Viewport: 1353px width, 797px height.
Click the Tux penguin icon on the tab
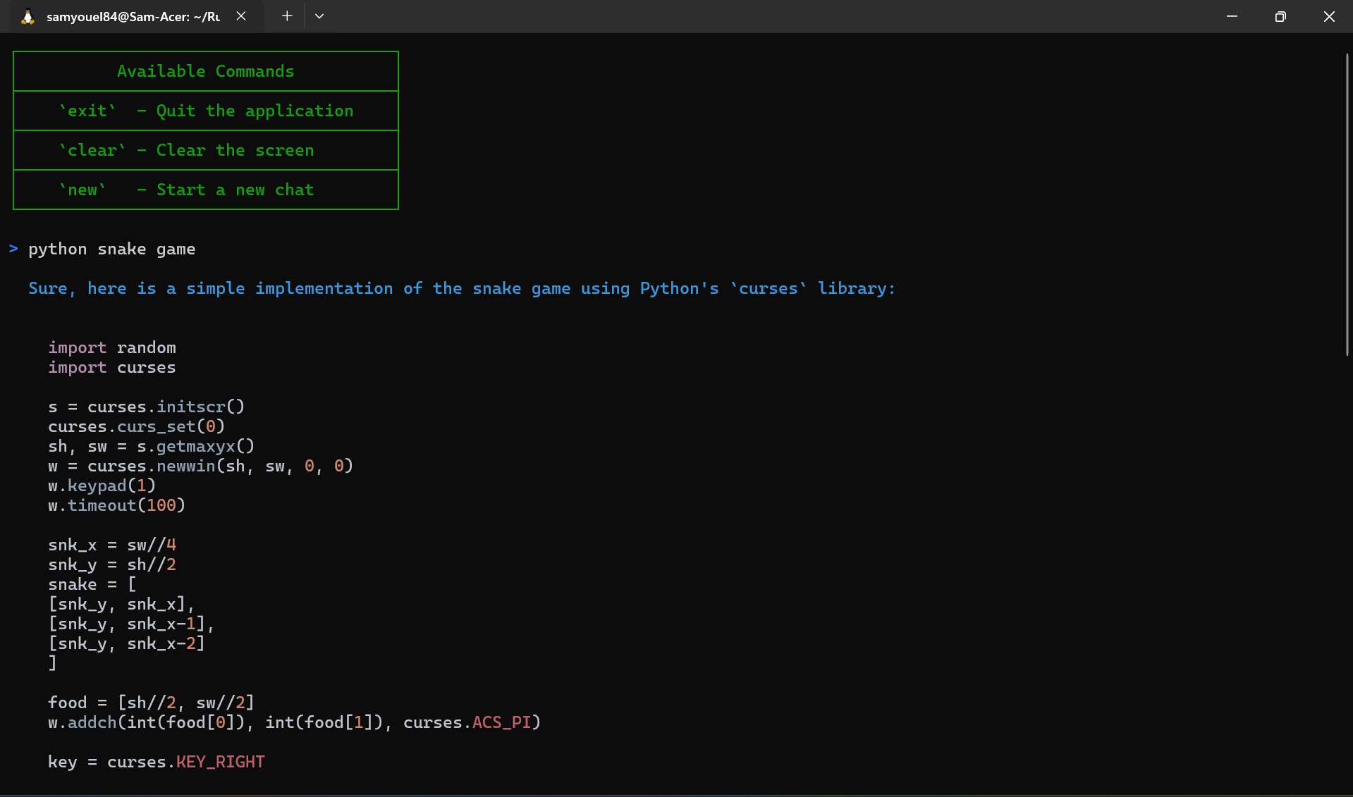click(27, 17)
